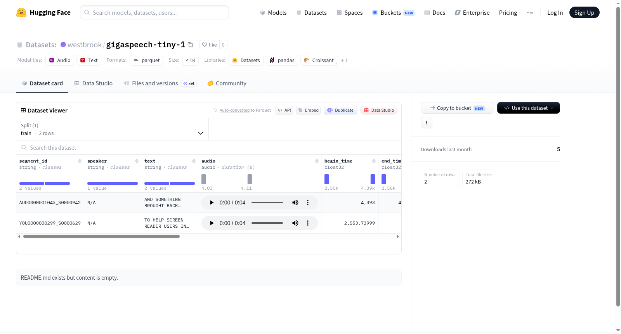
Task: Click the horizontal scrollbar right arrow
Action: click(x=398, y=236)
